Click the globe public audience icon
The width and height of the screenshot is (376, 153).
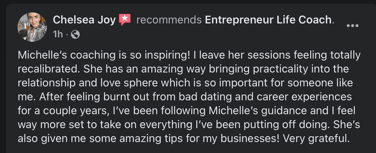point(75,34)
